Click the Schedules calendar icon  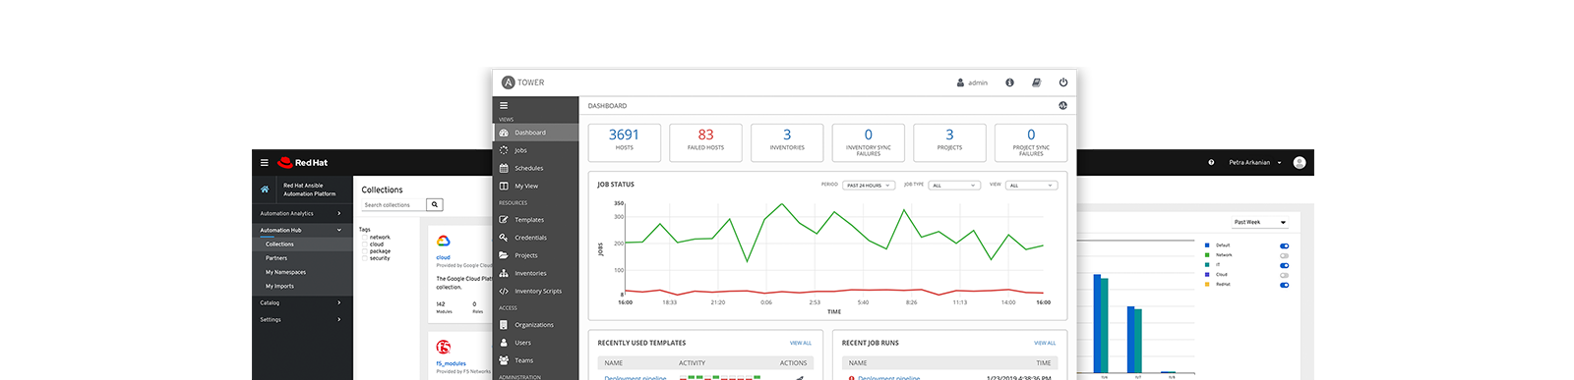click(x=504, y=168)
